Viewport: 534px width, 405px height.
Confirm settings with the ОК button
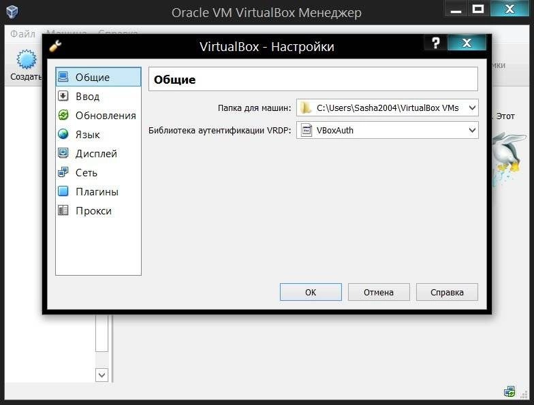point(311,292)
